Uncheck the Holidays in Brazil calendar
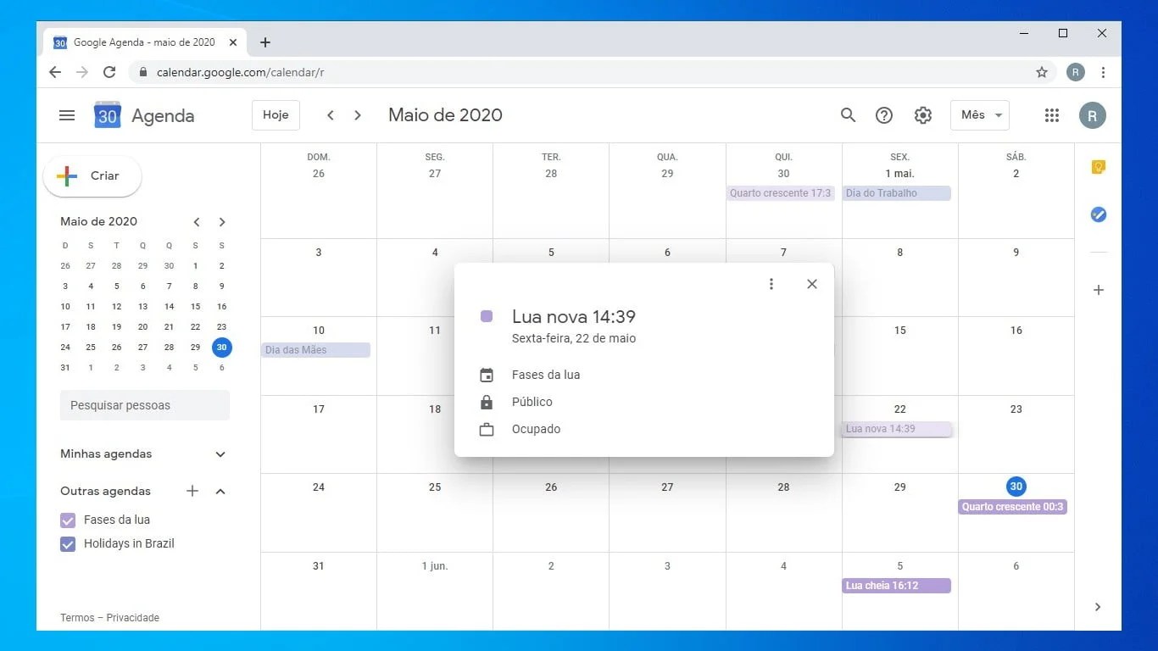The height and width of the screenshot is (651, 1158). pyautogui.click(x=68, y=543)
